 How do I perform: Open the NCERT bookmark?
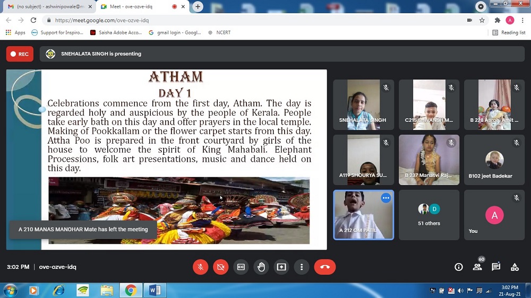223,32
